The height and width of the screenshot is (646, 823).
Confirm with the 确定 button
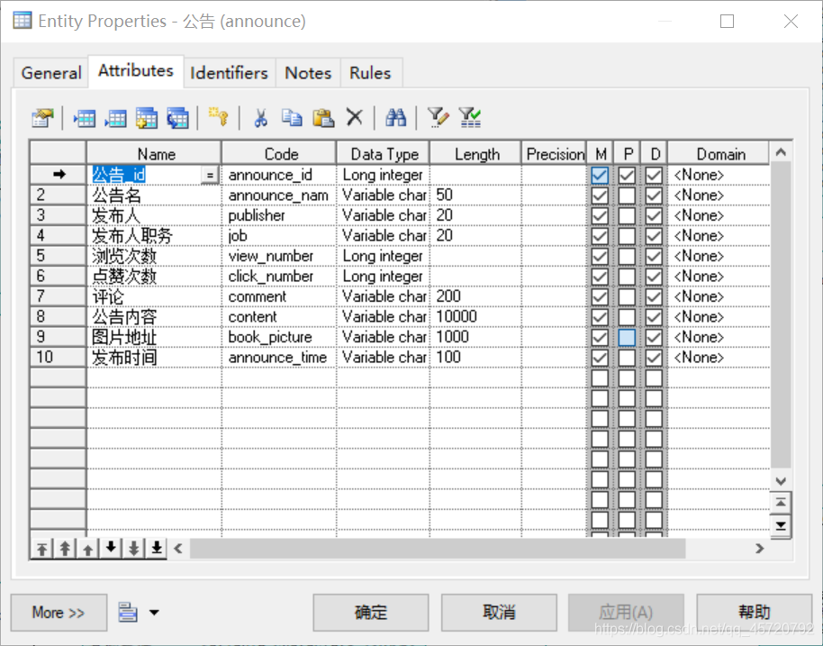click(x=371, y=613)
